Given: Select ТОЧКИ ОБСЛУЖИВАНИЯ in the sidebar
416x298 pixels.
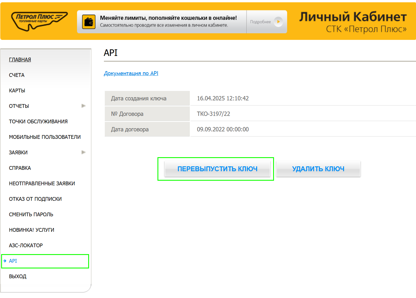Looking at the screenshot, I should pos(38,122).
